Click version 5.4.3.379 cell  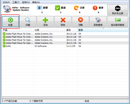[x=71, y=46]
